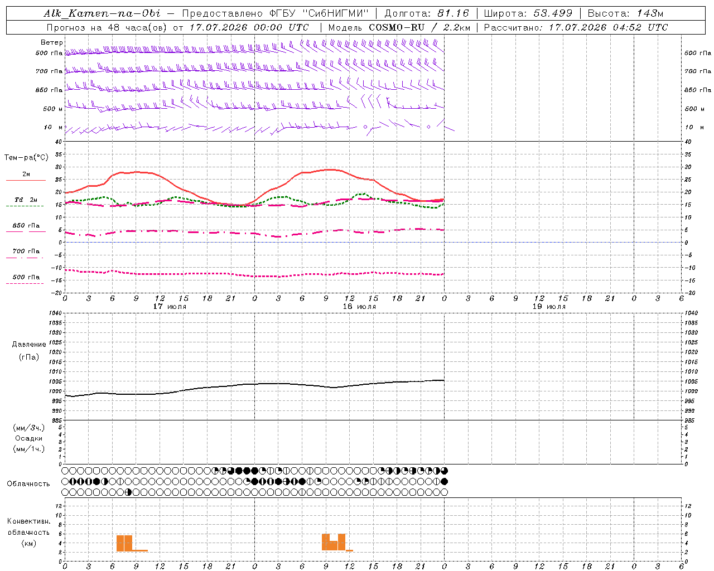Click the black pressure curve line
Image resolution: width=714 pixels, height=571 pixels.
(x=254, y=384)
